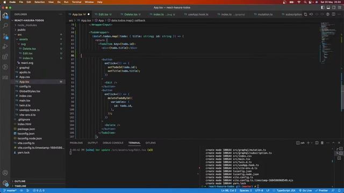344x193 pixels.
Task: Open the terminal launch profile dropdown arrow
Action: 312,143
